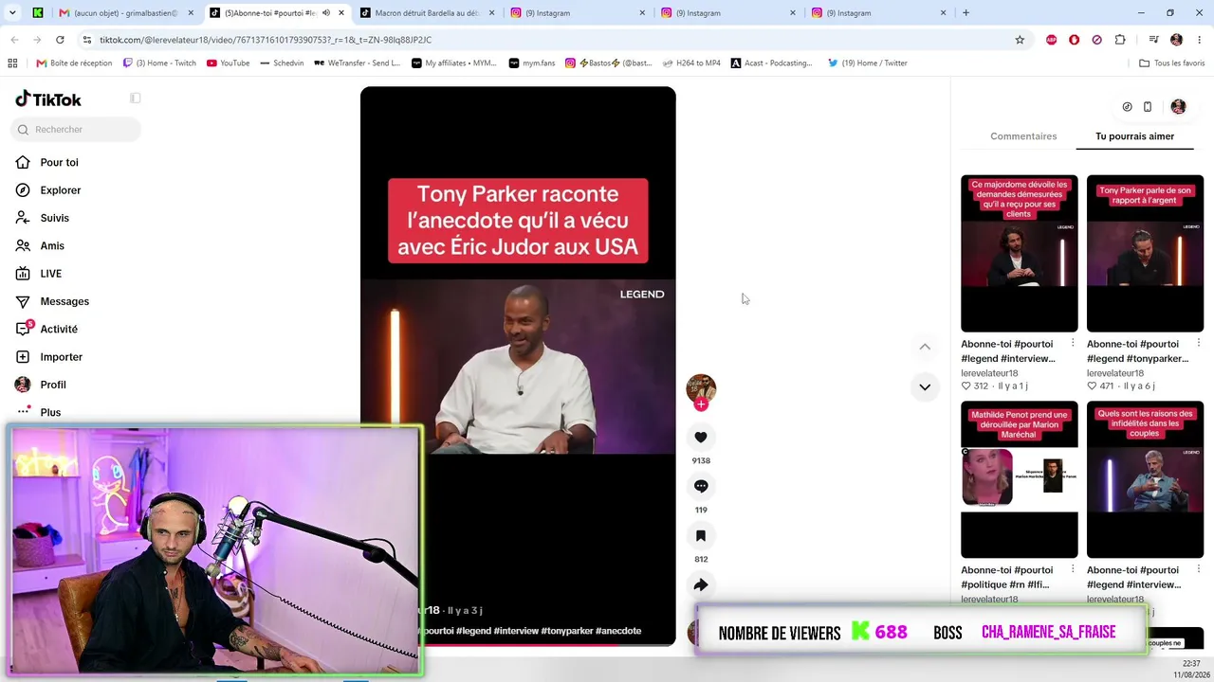
Task: Click the #tonyparker hashtag in caption
Action: (566, 631)
